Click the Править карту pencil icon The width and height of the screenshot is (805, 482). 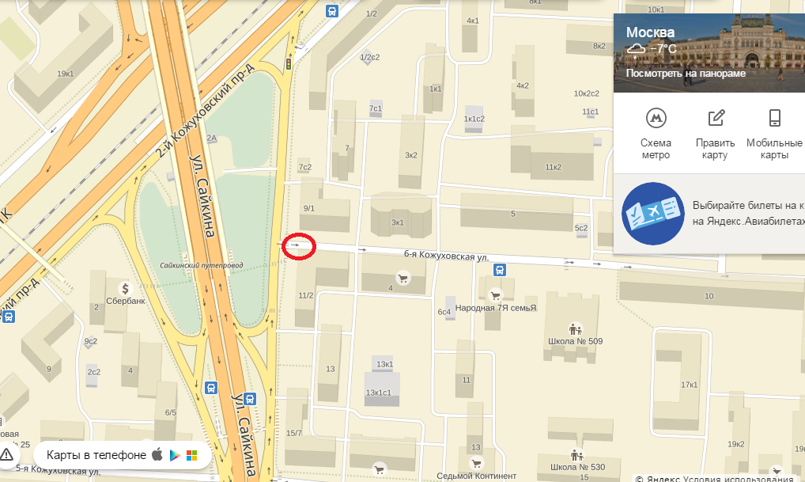[716, 118]
